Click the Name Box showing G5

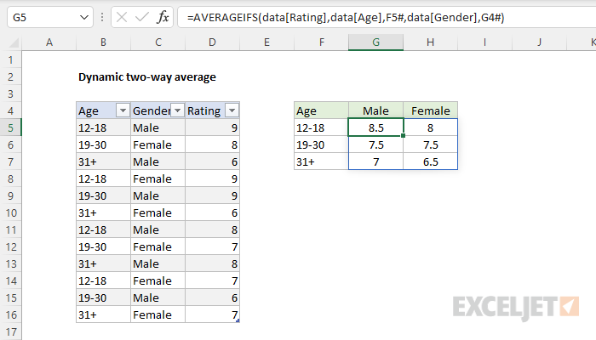pos(38,17)
